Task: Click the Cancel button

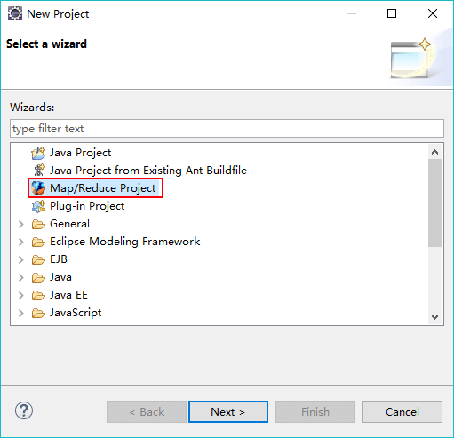Action: click(402, 412)
